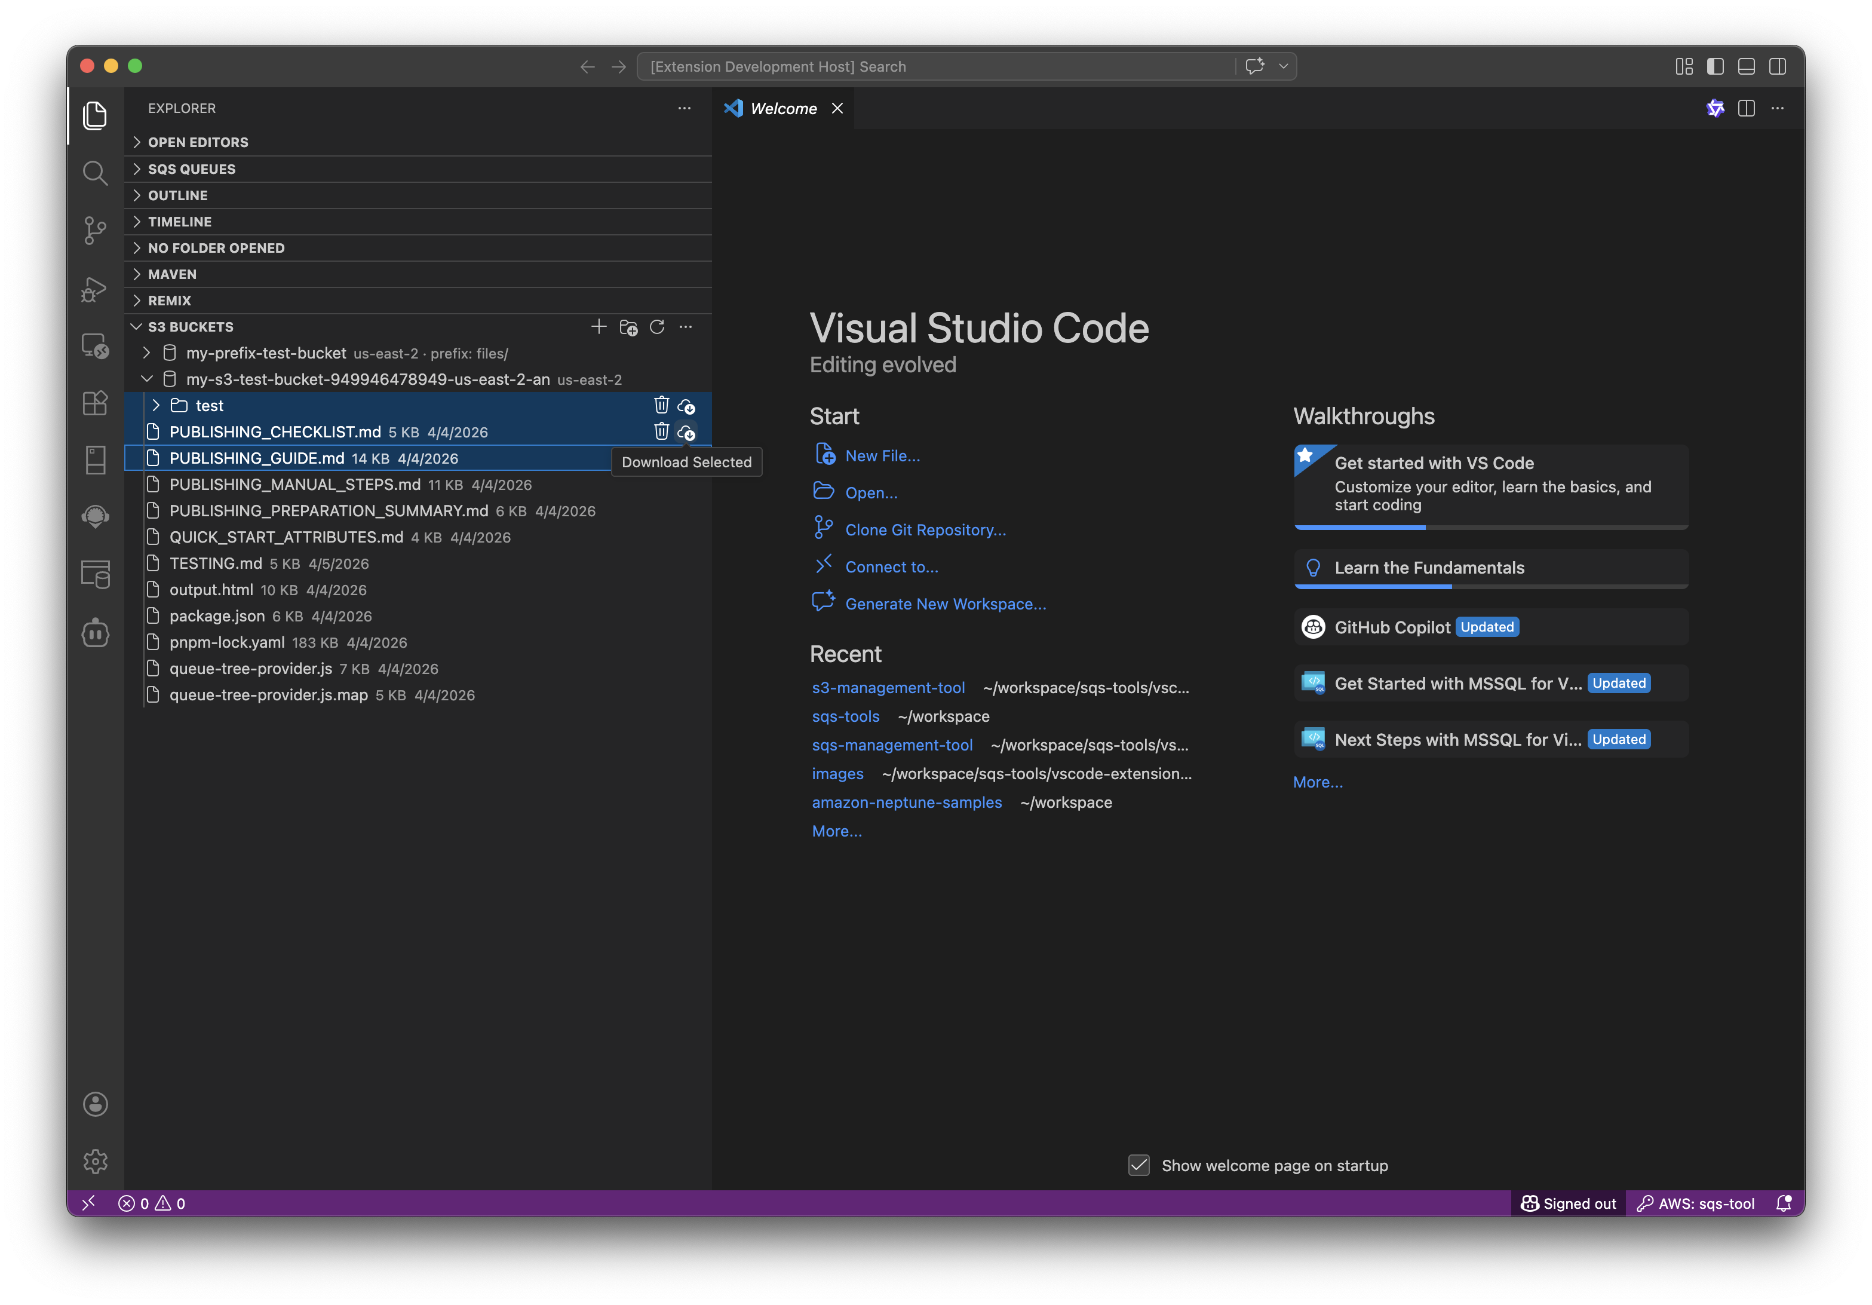Close the Welcome tab
Image resolution: width=1872 pixels, height=1305 pixels.
(x=837, y=109)
